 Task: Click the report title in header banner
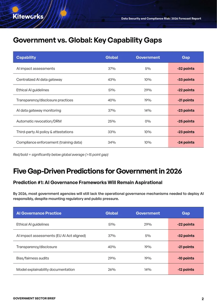click(x=161, y=18)
